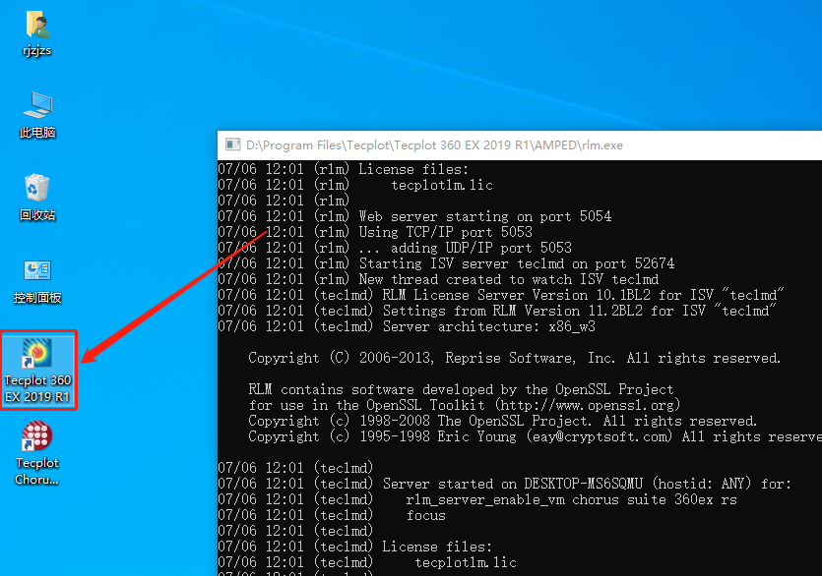
Task: Click the '(teclmd) tecplotlm.lic' line
Action: pos(367,562)
